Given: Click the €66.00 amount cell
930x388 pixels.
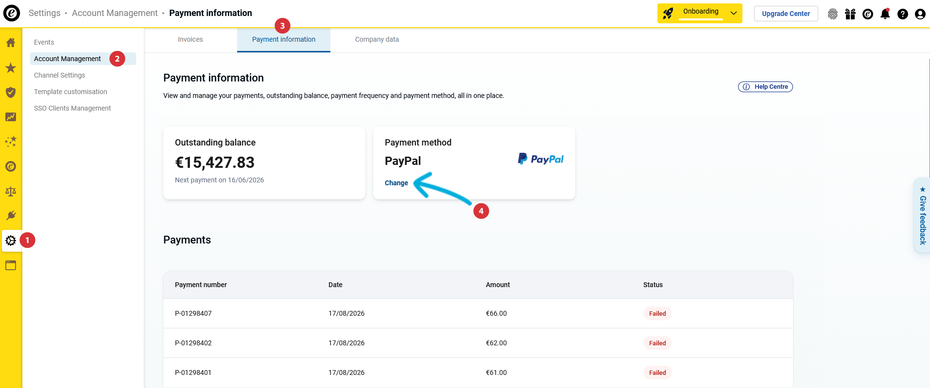Looking at the screenshot, I should point(496,313).
